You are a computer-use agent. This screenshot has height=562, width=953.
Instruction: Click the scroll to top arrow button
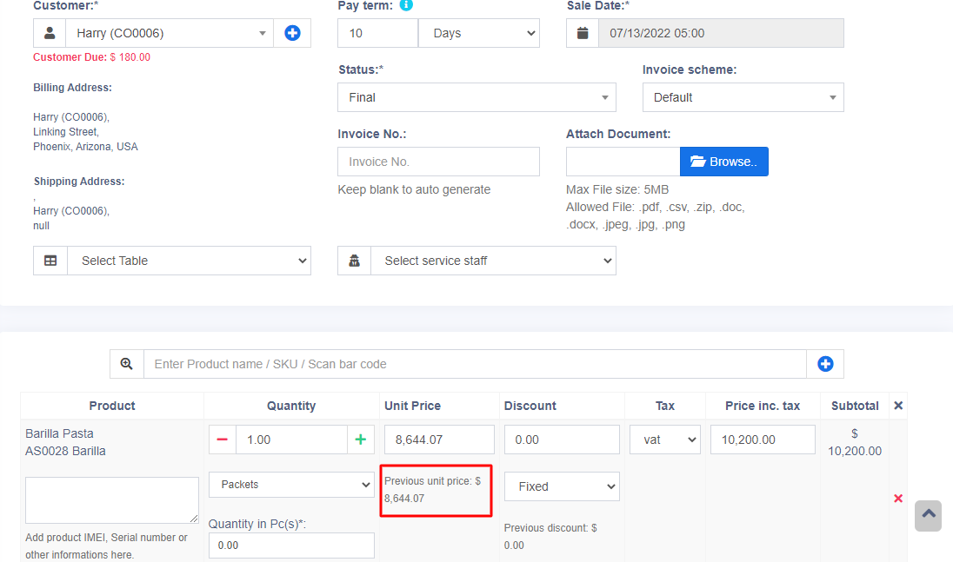[x=928, y=515]
